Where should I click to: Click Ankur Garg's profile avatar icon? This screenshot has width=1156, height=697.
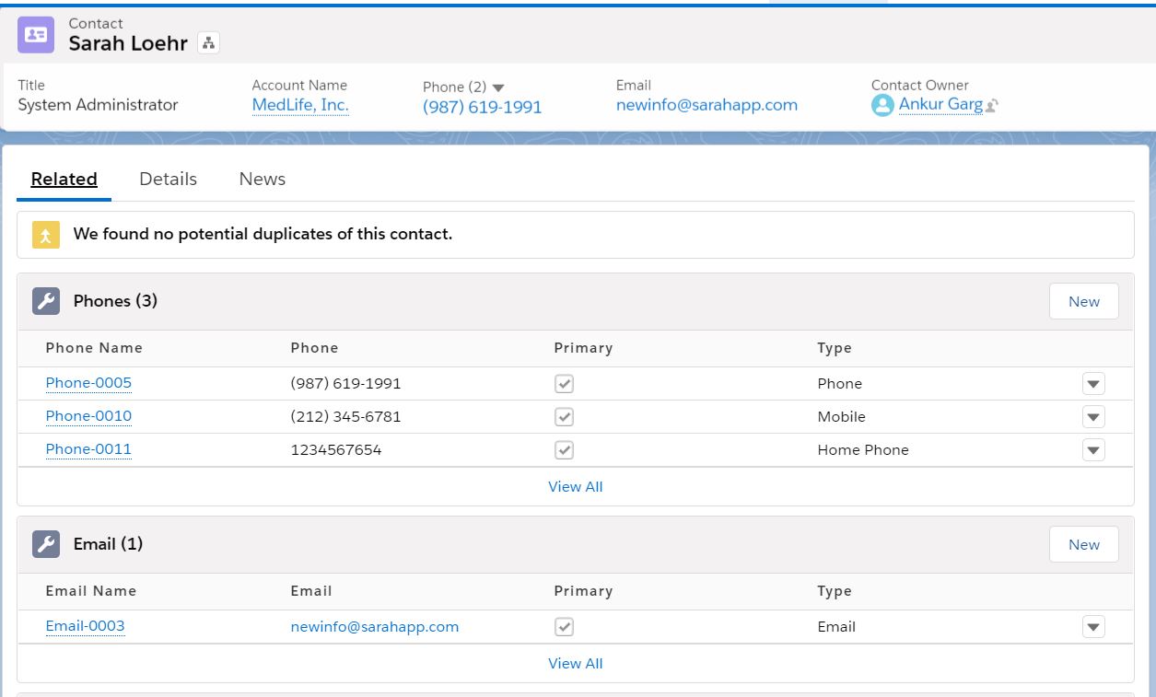tap(881, 104)
